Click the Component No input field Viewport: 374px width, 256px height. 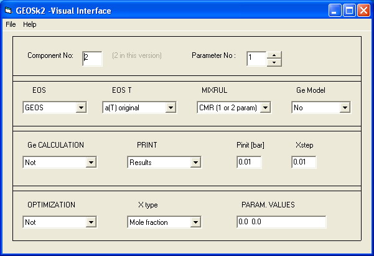point(92,59)
